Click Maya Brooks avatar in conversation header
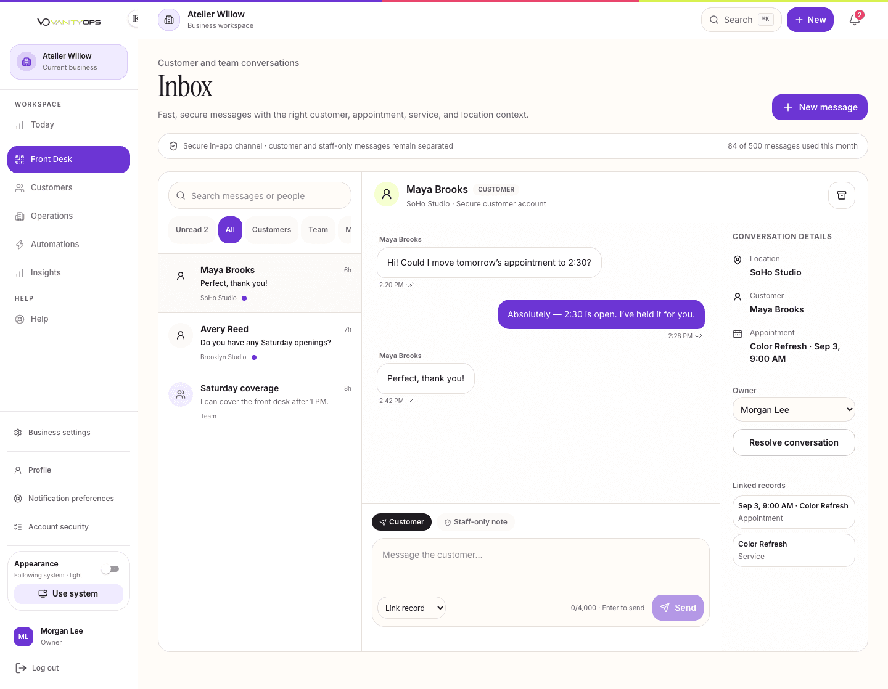The image size is (888, 689). point(387,194)
